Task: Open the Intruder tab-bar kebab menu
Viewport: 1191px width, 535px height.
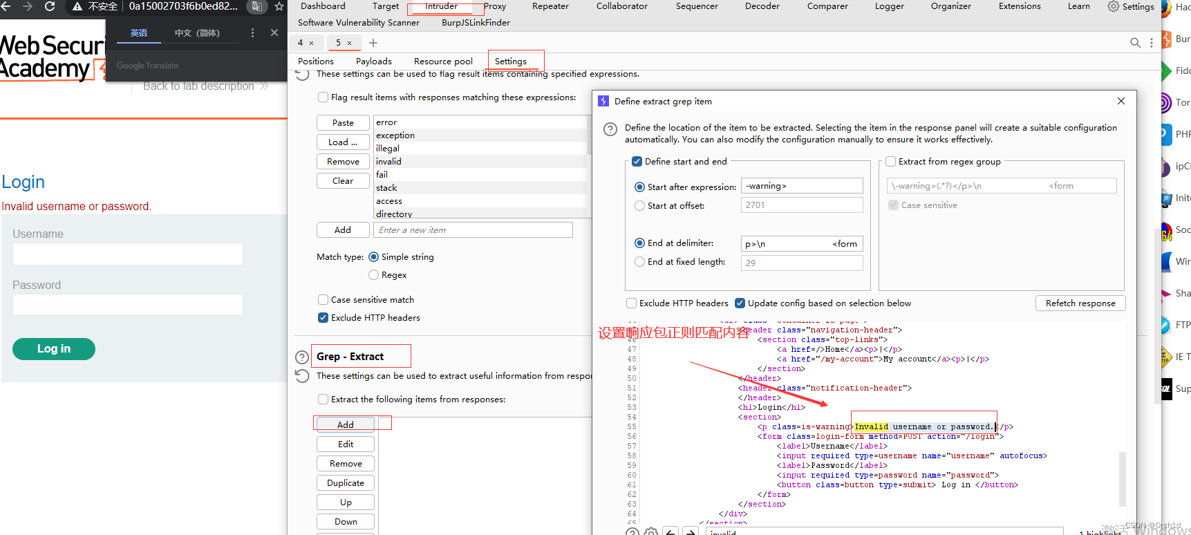Action: click(x=1151, y=43)
